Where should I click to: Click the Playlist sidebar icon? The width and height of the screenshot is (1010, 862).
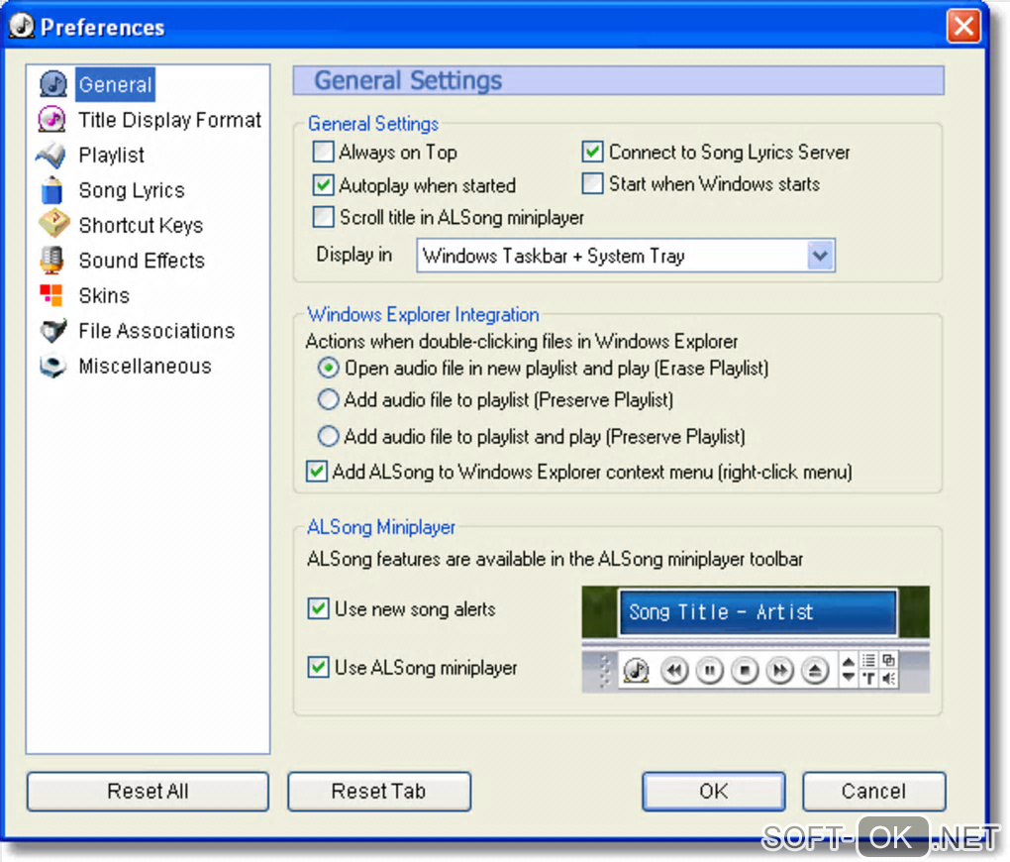pyautogui.click(x=50, y=155)
